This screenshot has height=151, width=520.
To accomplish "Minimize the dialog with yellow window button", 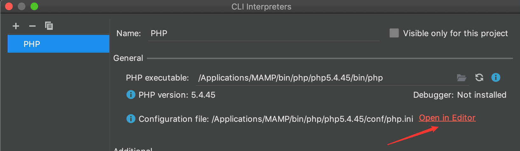I will [22, 6].
